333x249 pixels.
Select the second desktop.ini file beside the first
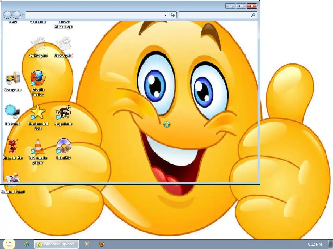(63, 47)
